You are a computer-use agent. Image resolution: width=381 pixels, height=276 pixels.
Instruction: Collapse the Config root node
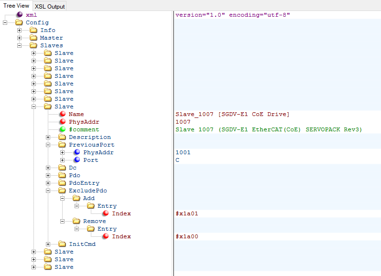pyautogui.click(x=5, y=22)
